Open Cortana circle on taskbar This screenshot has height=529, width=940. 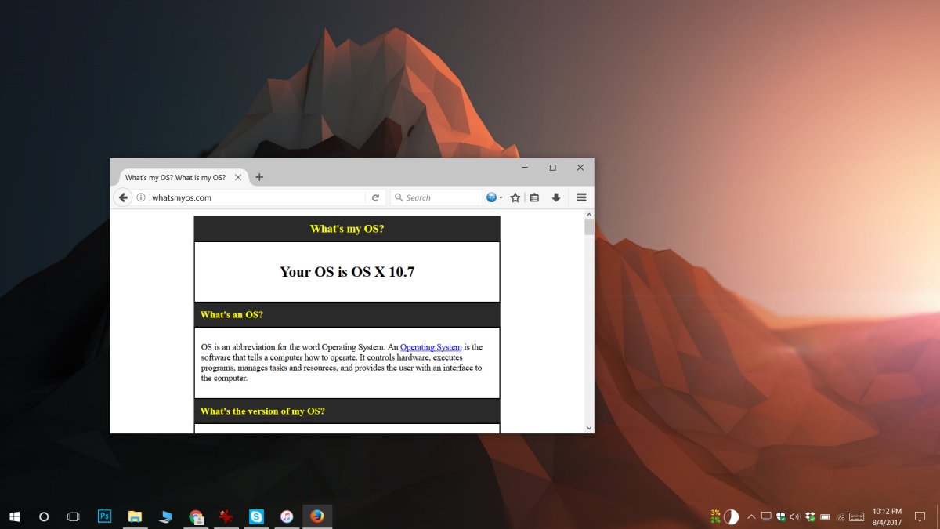(x=44, y=516)
